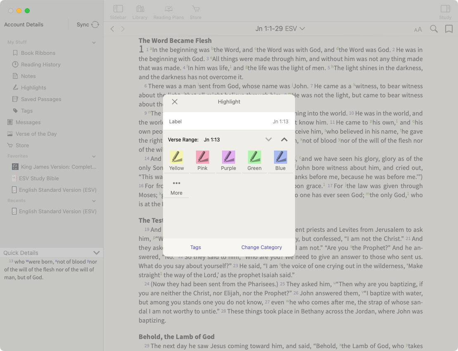Choose the Purple highlighter

tap(229, 158)
